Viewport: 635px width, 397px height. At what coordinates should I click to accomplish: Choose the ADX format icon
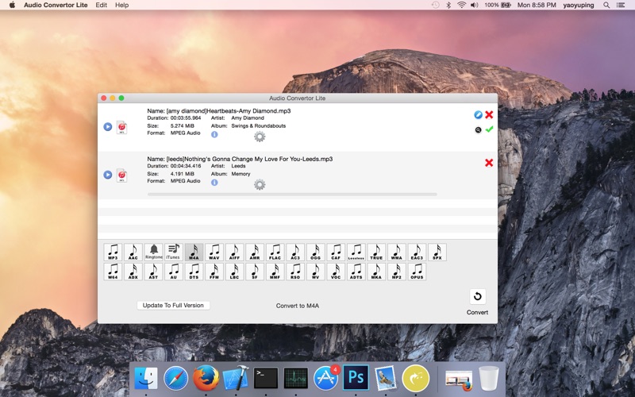coord(133,272)
